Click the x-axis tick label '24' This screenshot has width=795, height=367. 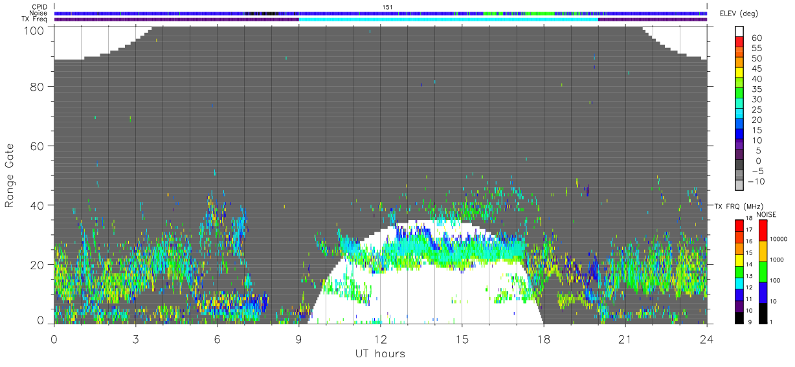pyautogui.click(x=706, y=339)
